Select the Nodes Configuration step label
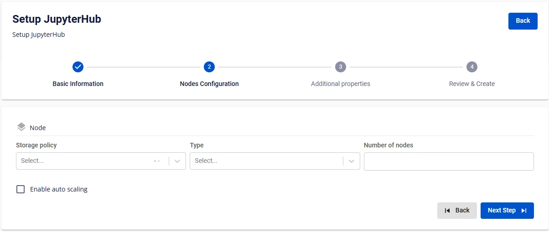The image size is (549, 232). click(209, 84)
